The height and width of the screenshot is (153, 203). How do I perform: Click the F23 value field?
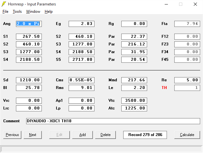tap(187, 44)
